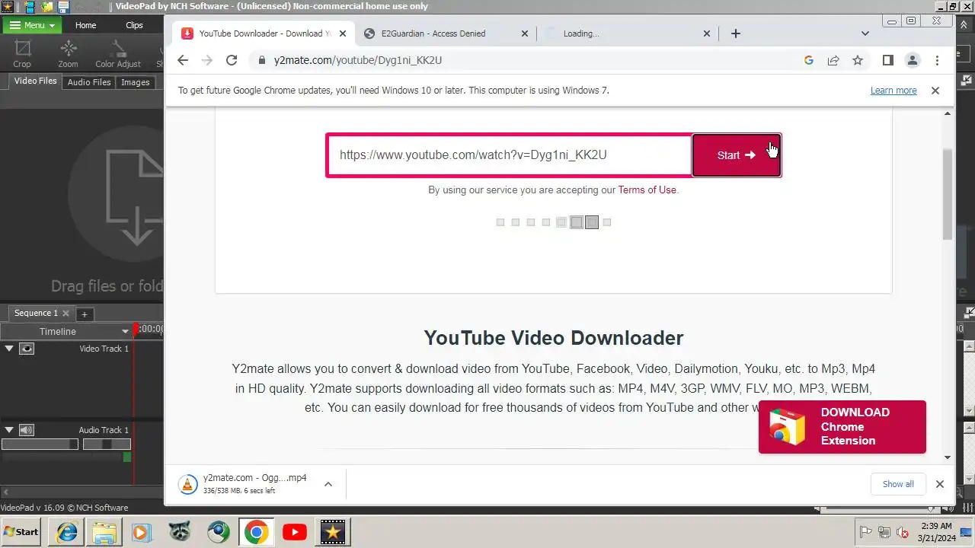Add a new sequence with plus button
The image size is (975, 548).
(x=85, y=314)
